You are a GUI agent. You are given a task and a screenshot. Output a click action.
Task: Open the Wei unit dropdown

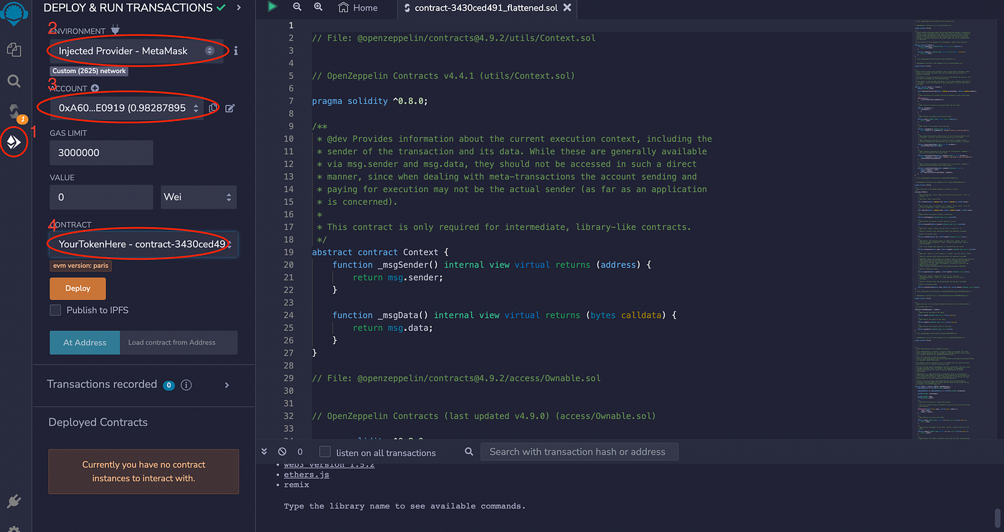point(199,197)
